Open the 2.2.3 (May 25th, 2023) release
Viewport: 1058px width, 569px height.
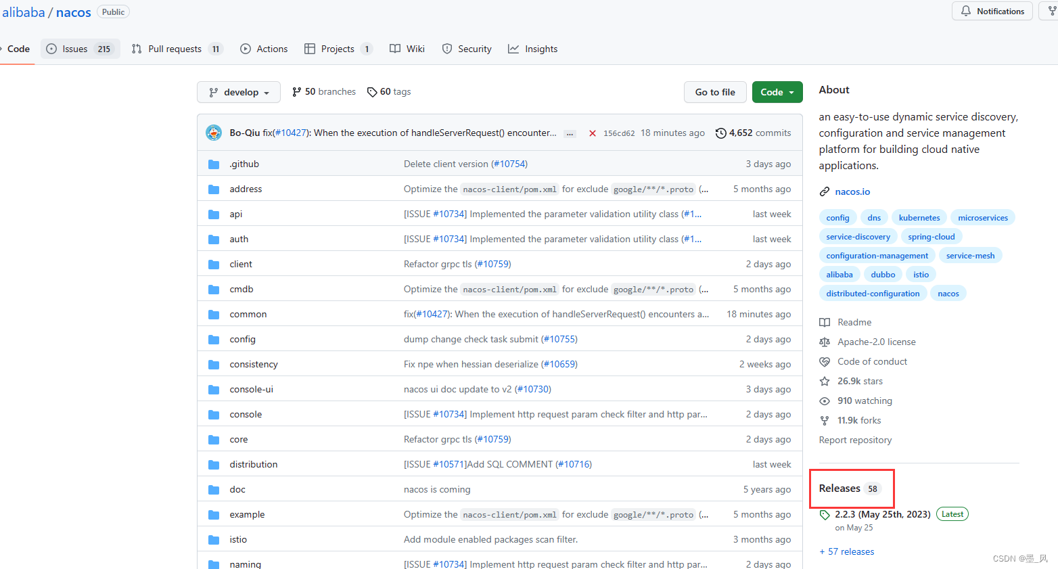click(x=882, y=515)
